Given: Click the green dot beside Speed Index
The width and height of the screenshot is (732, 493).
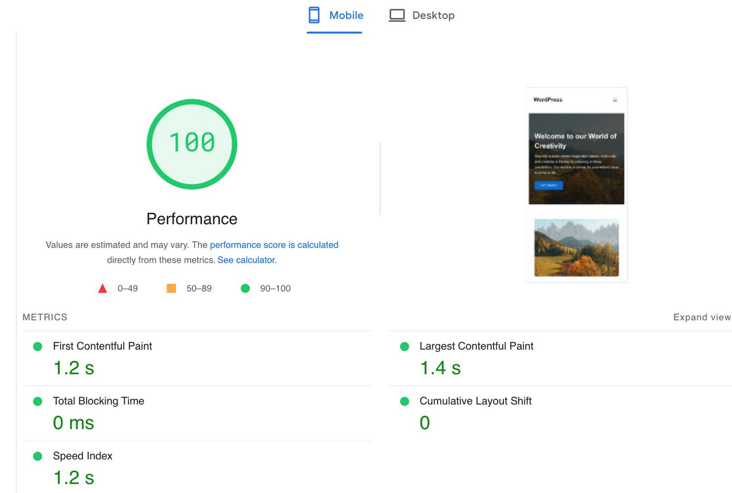Looking at the screenshot, I should pos(38,456).
